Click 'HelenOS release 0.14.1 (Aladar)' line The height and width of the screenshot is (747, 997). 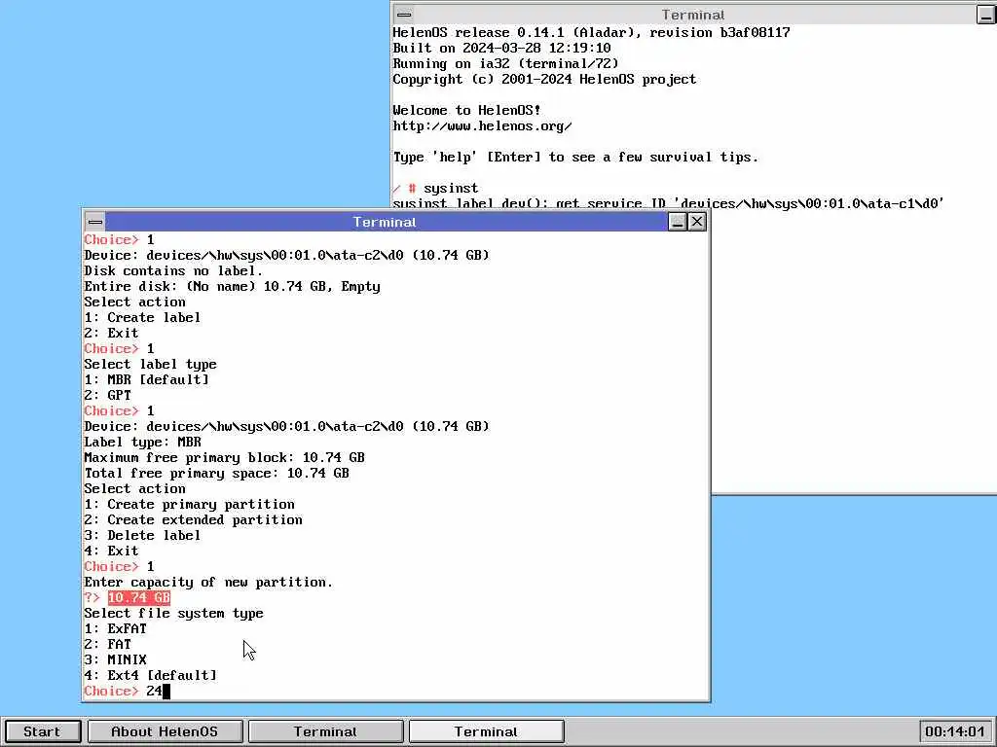click(591, 32)
